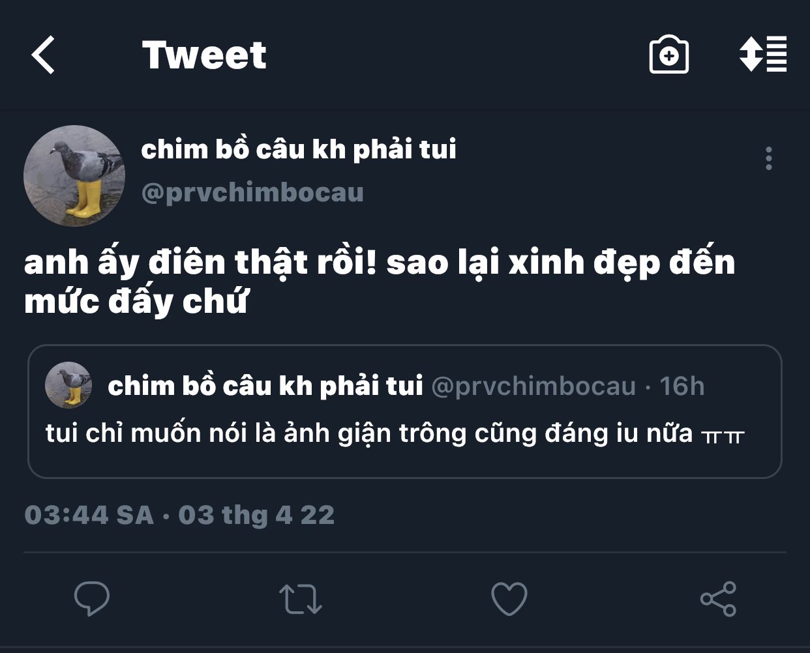The image size is (810, 653).
Task: Go back using the left arrow
Action: pyautogui.click(x=43, y=55)
